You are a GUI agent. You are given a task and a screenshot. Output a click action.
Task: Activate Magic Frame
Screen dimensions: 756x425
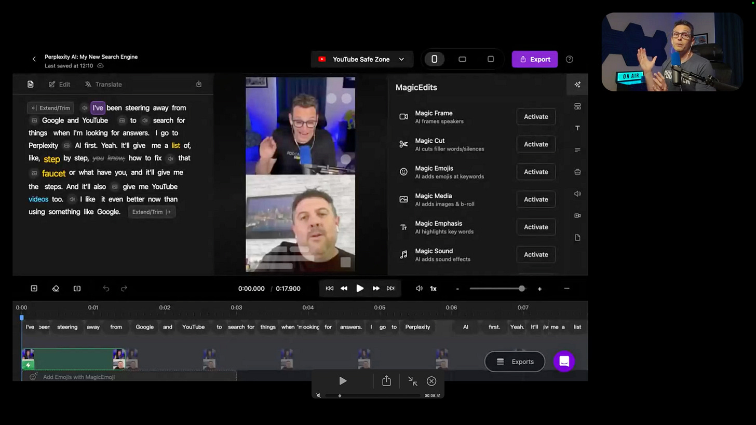coord(536,117)
